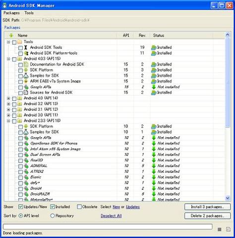This screenshot has height=238, width=235.
Task: Open the Tools menu
Action: click(x=29, y=13)
